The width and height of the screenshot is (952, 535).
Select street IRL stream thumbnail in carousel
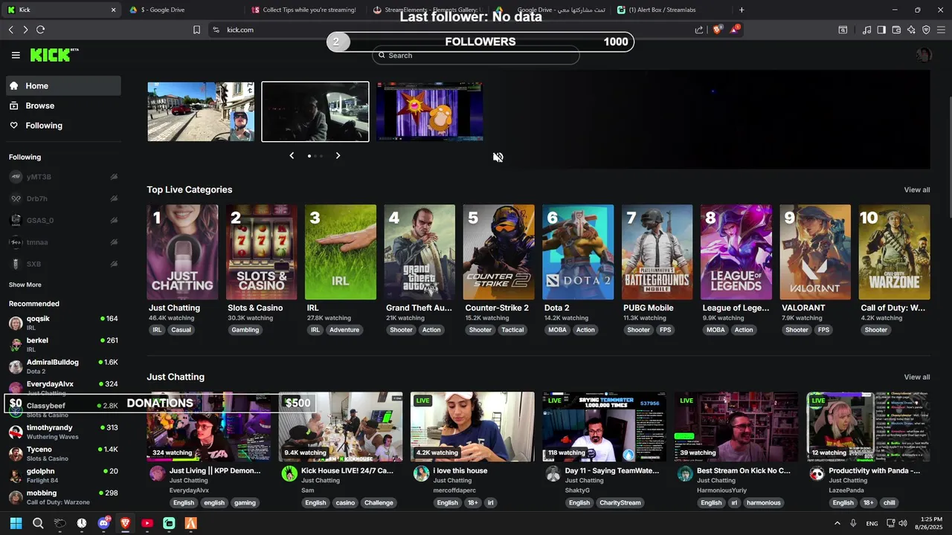(201, 111)
